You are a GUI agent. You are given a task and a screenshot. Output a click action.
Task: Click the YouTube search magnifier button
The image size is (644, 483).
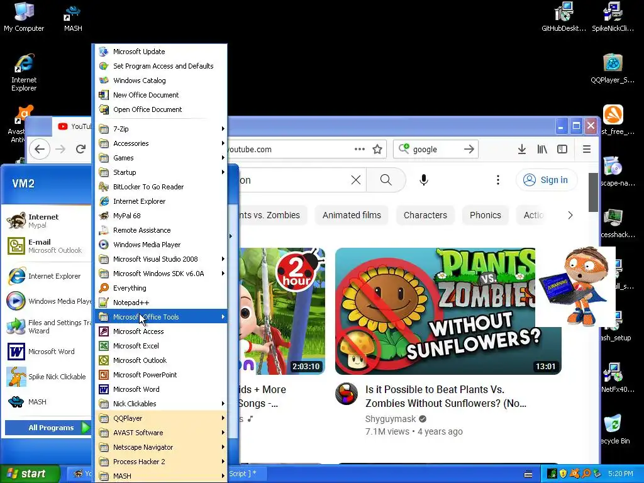tap(386, 180)
